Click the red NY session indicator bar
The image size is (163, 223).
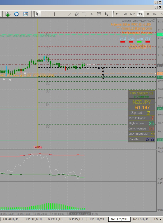(148, 42)
